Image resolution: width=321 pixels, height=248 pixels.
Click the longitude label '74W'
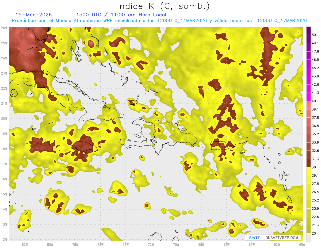126,245
